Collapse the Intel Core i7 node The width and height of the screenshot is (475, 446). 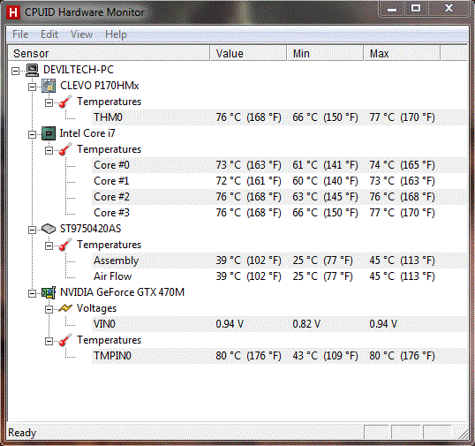tap(32, 134)
